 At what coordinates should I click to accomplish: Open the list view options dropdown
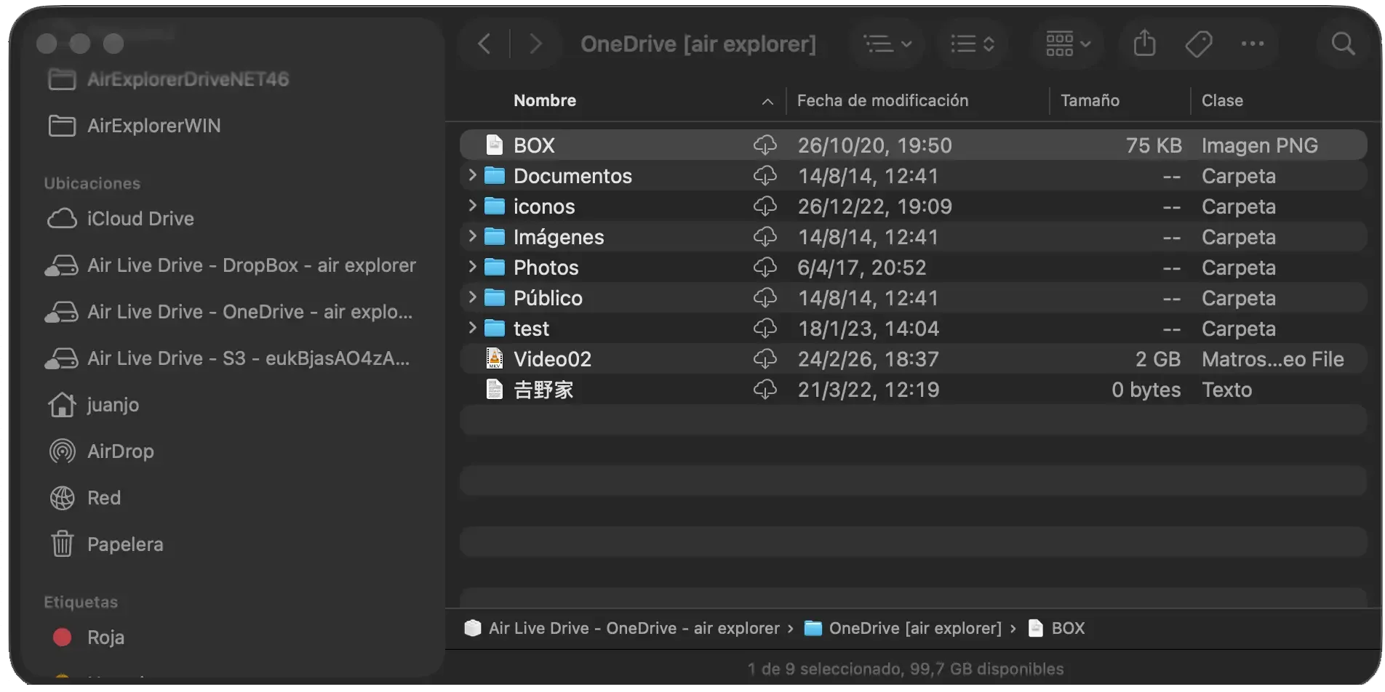(x=887, y=44)
